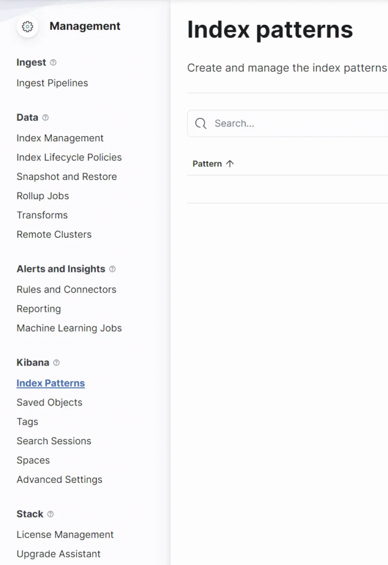This screenshot has width=388, height=565.
Task: Open Upgrade Assistant
Action: point(58,554)
